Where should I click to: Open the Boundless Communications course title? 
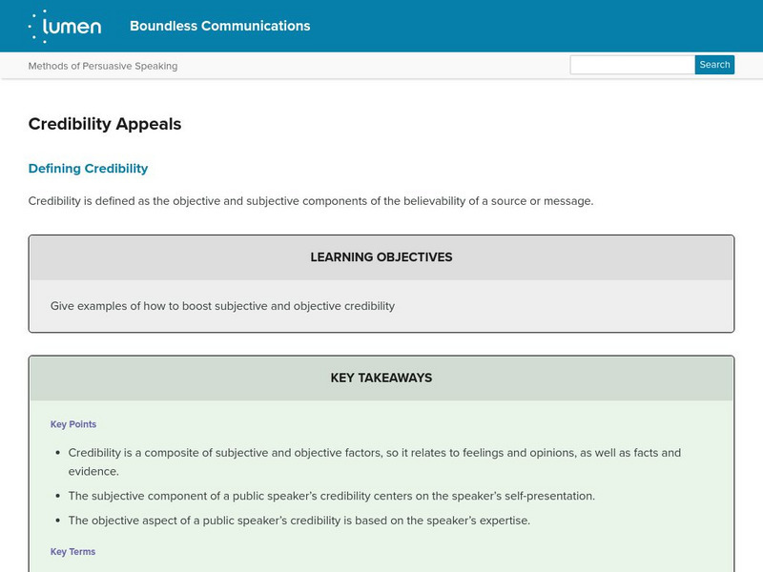coord(219,26)
